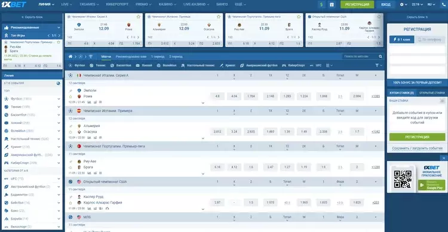Open the dollar payments icon in the header
Viewport: 448px width, 232px height.
(321, 5)
